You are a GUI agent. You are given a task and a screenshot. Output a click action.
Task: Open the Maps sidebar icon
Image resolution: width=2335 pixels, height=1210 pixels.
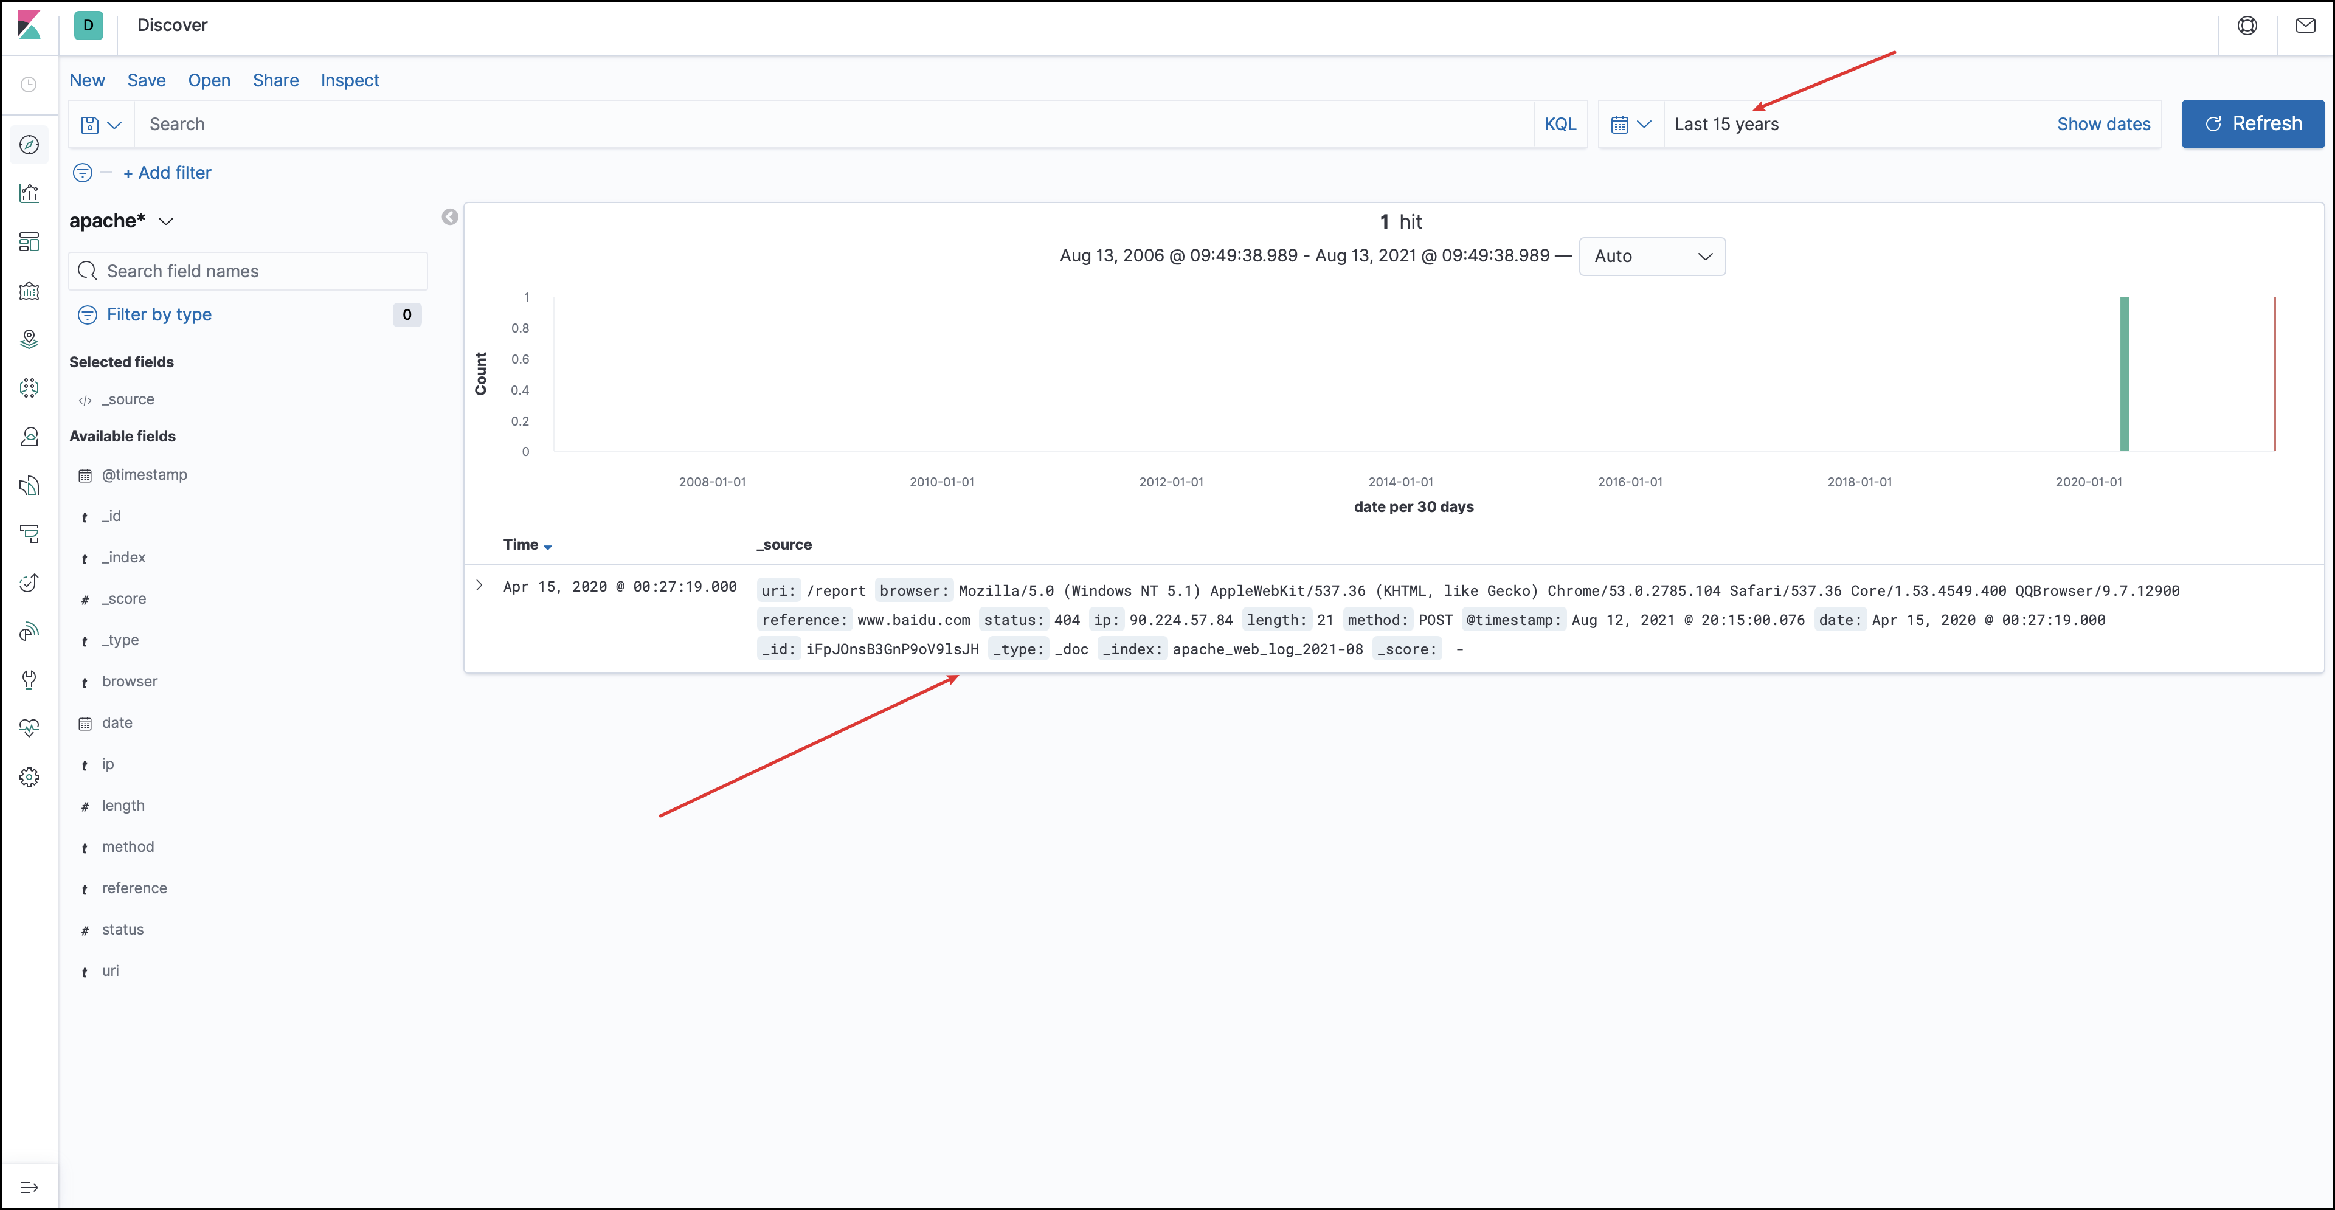coord(29,339)
